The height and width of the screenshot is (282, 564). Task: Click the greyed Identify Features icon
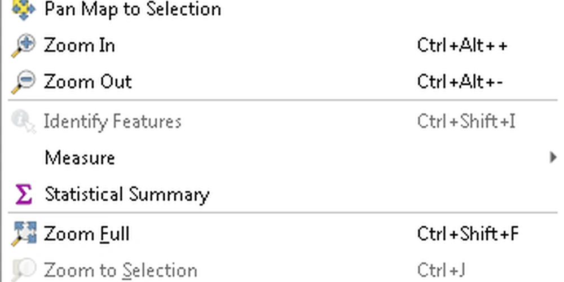24,122
